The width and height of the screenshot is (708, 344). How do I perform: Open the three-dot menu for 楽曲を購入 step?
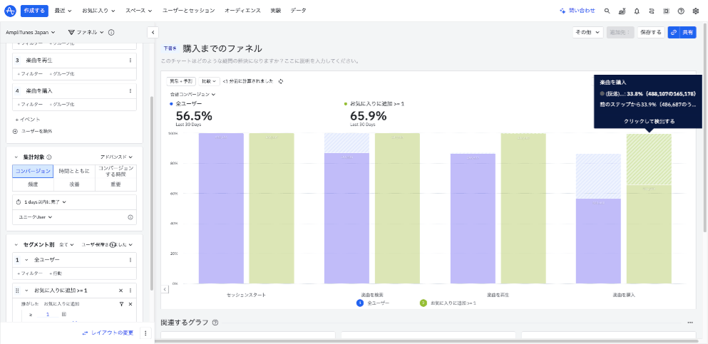point(130,91)
